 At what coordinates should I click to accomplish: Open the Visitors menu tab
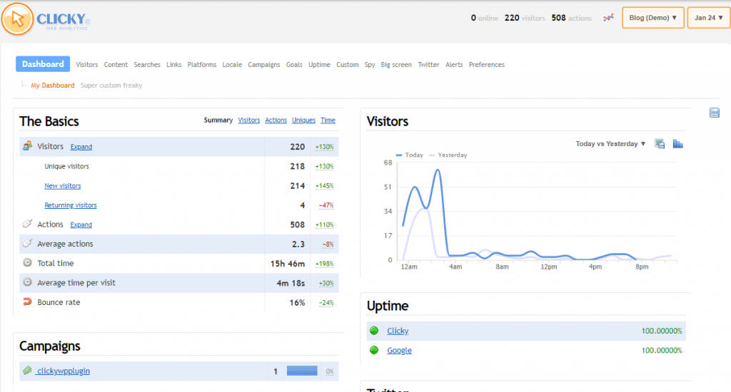[86, 65]
